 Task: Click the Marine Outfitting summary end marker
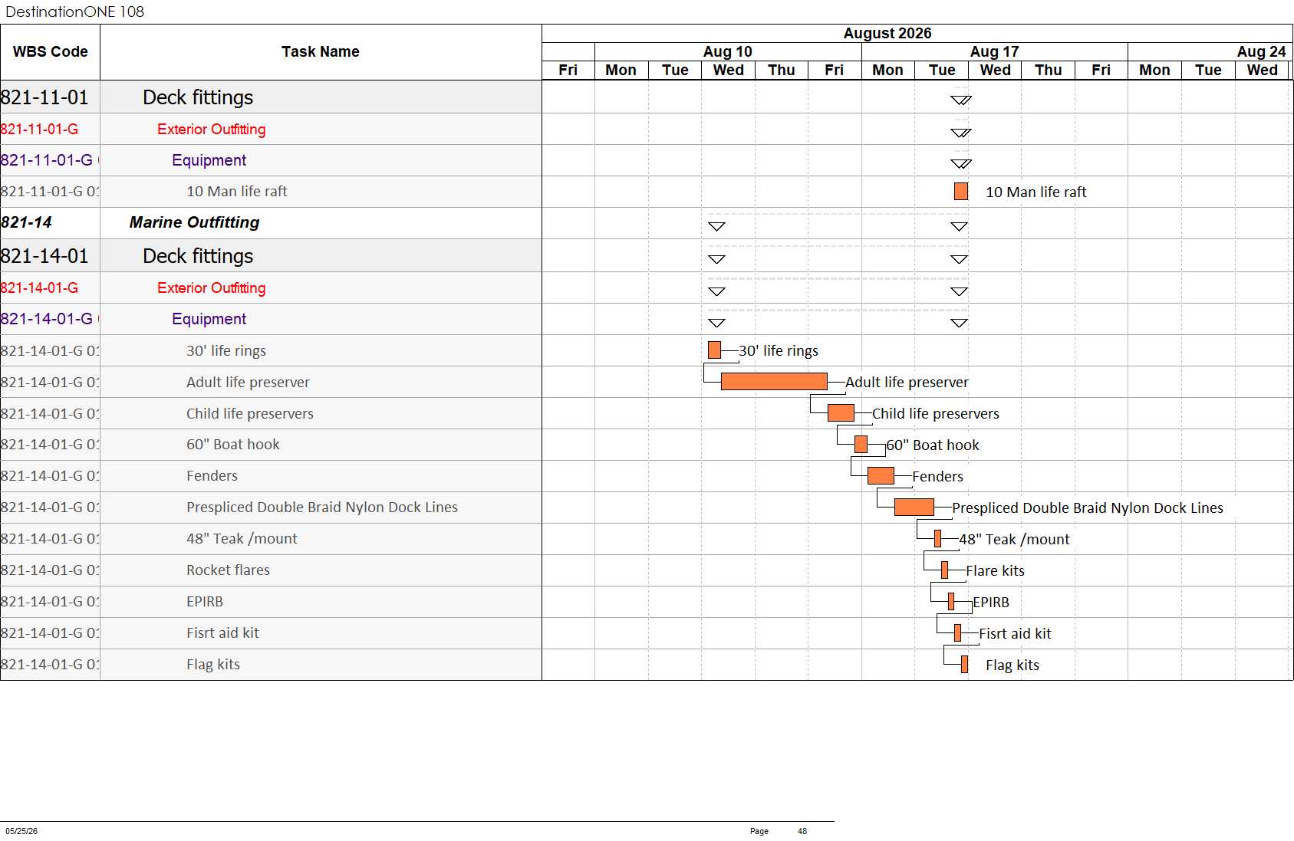click(x=959, y=226)
